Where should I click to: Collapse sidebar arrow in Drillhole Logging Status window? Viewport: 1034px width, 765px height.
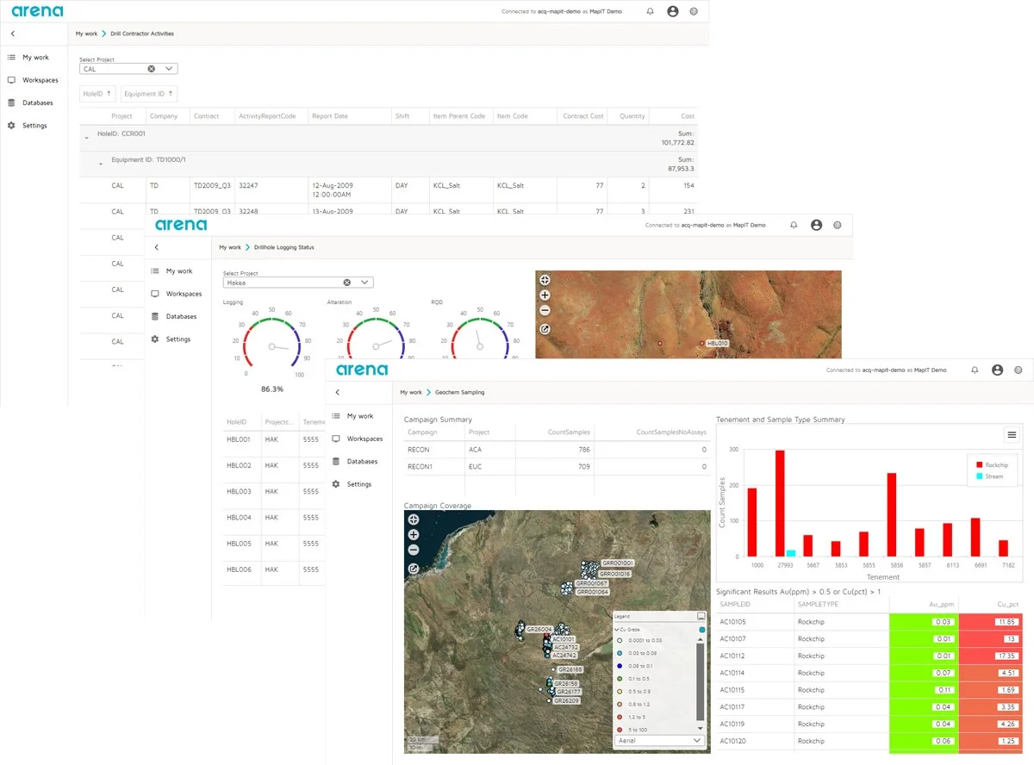point(156,247)
